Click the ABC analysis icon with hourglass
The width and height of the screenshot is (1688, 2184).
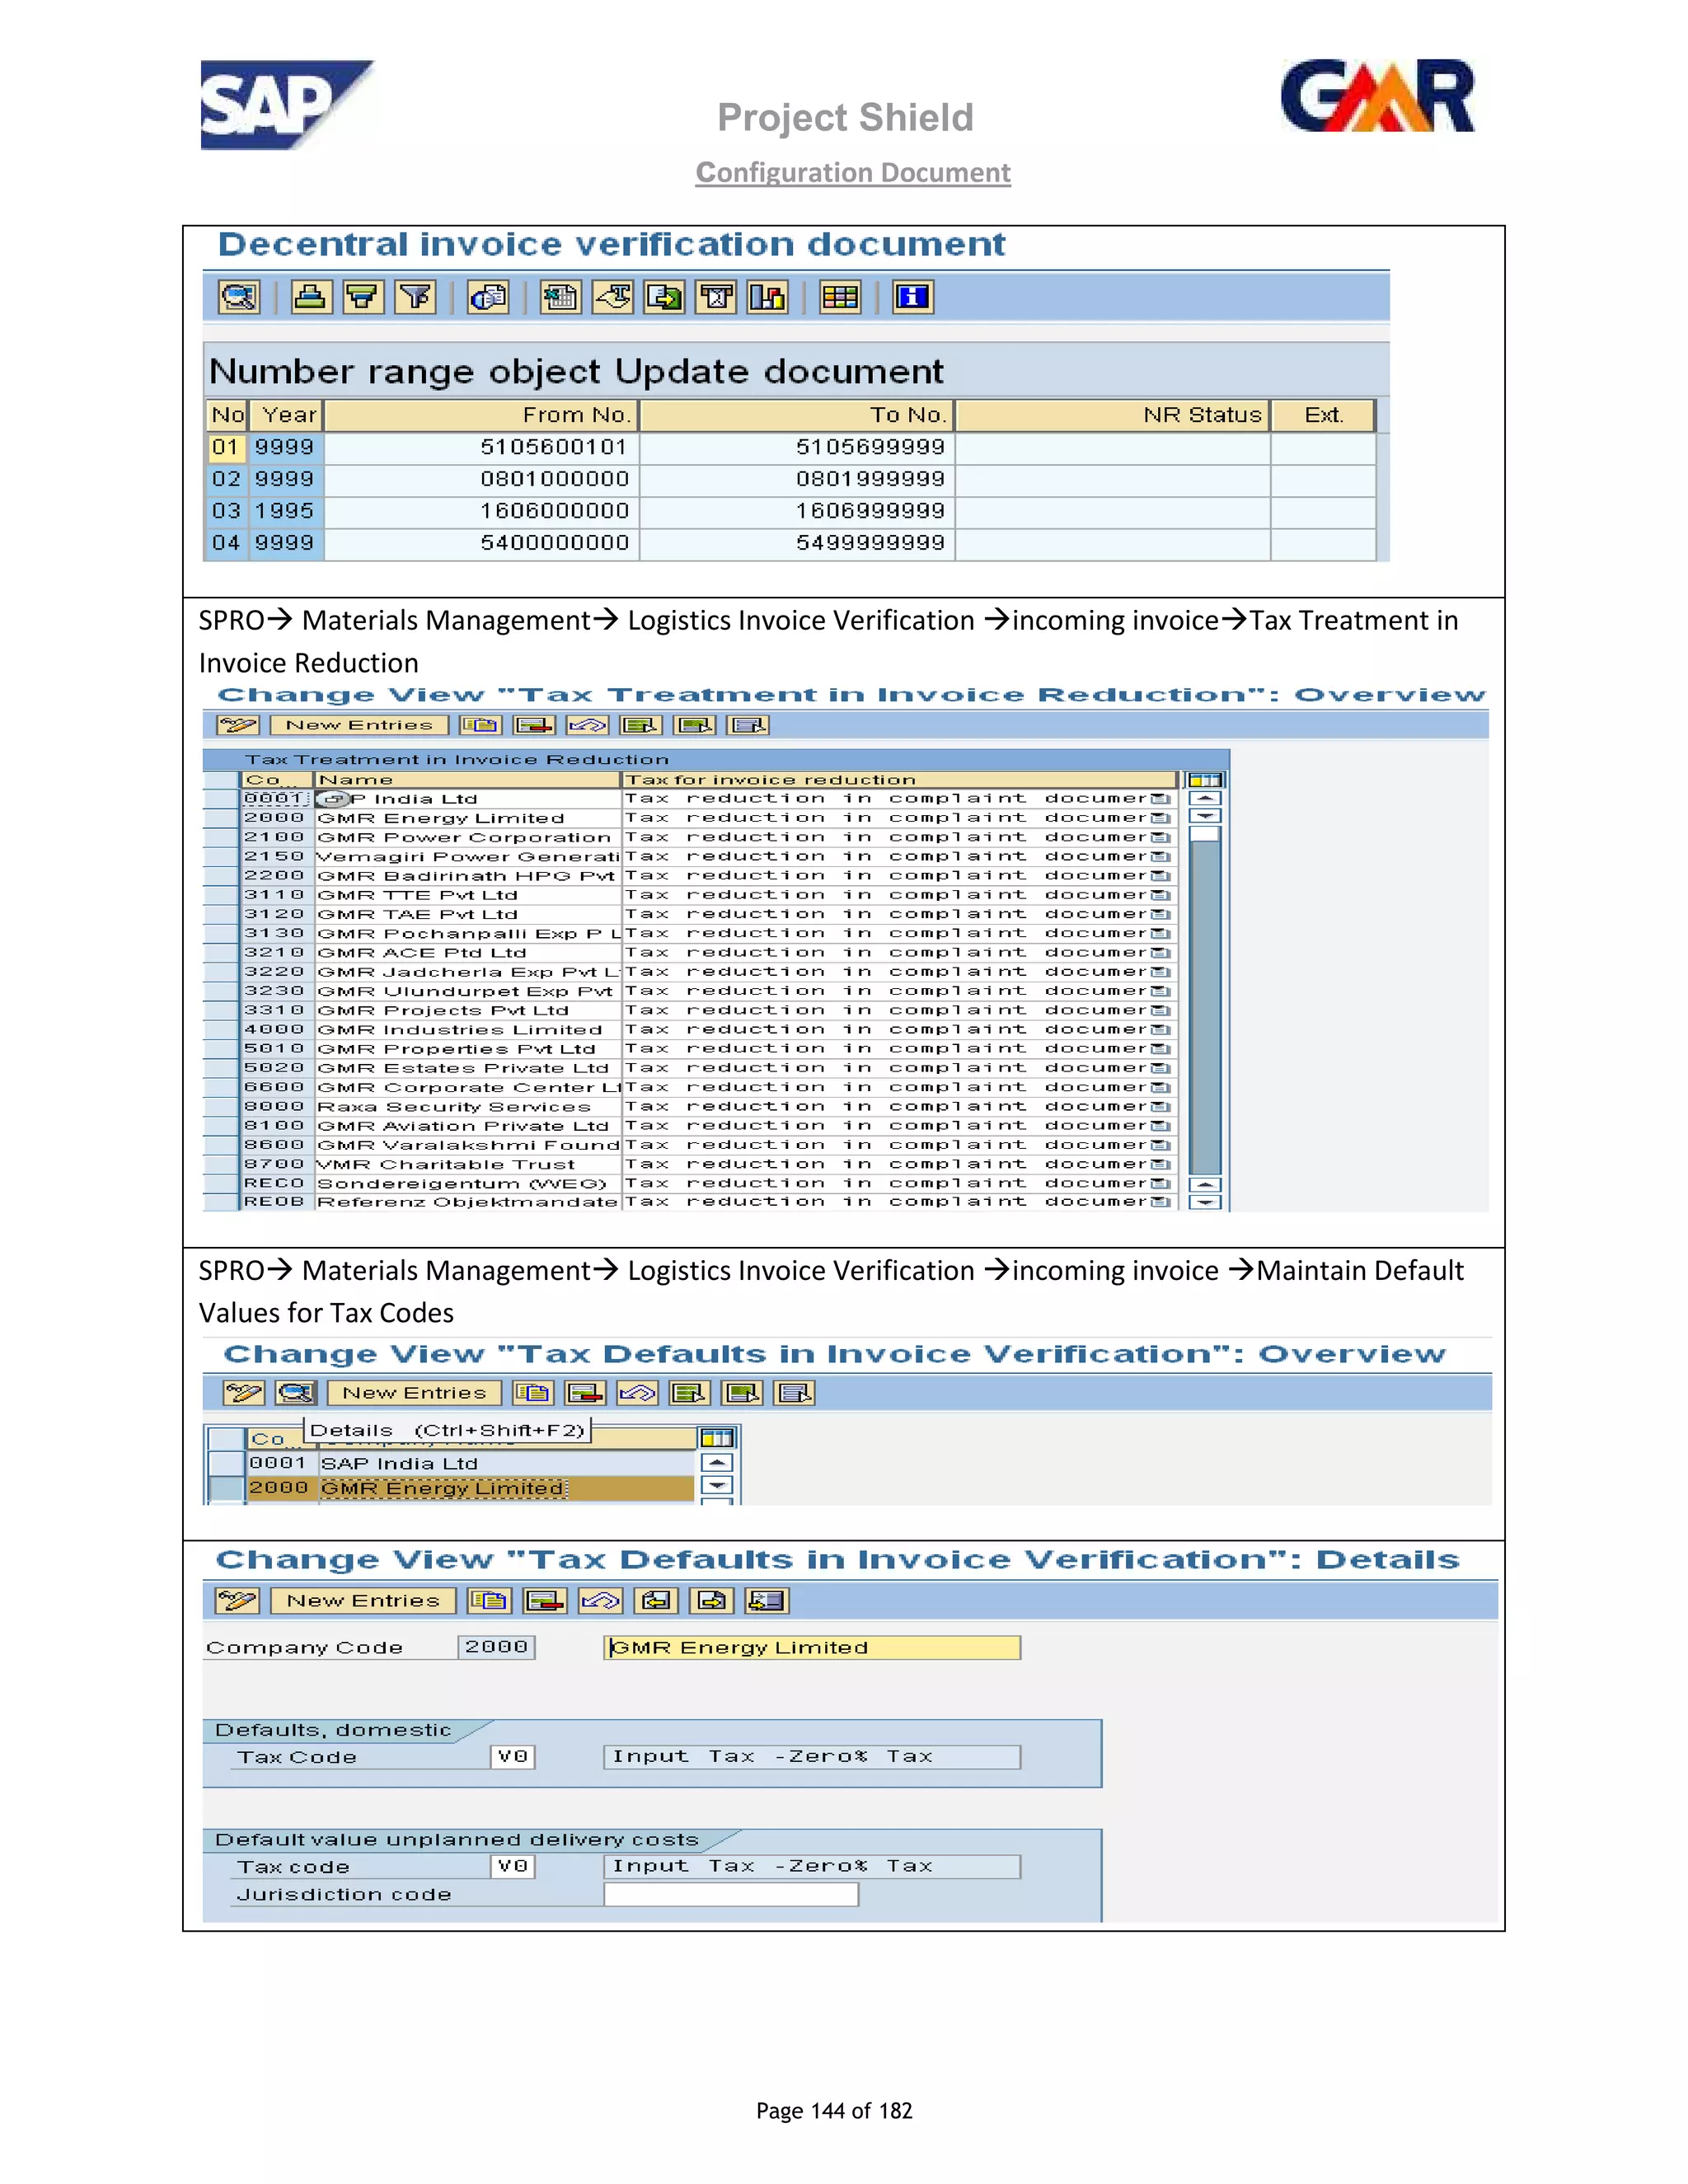[x=717, y=297]
